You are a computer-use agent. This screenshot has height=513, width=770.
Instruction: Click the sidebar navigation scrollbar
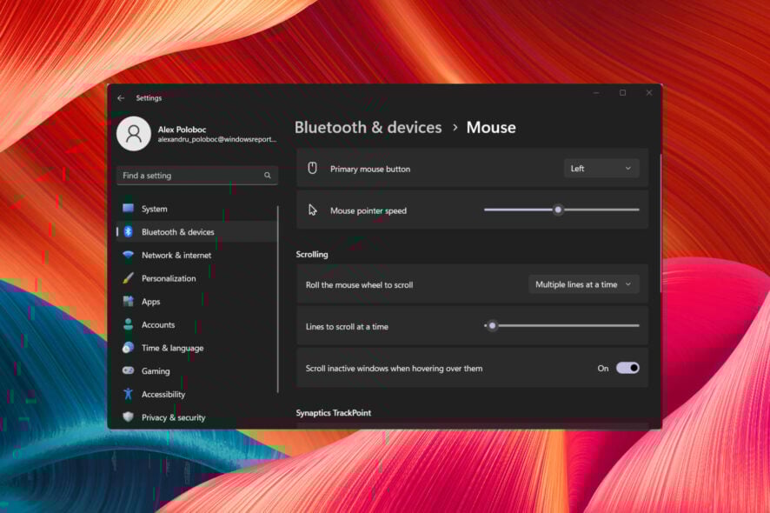278,299
